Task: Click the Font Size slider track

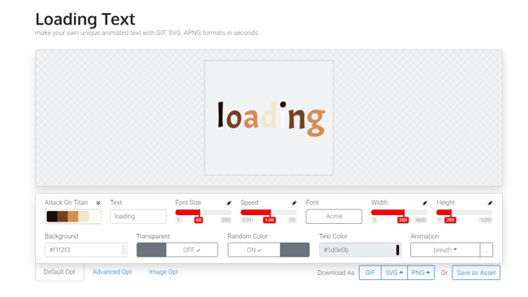Action: pyautogui.click(x=203, y=213)
